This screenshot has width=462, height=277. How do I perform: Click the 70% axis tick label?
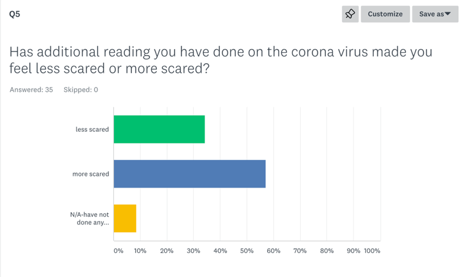(300, 251)
